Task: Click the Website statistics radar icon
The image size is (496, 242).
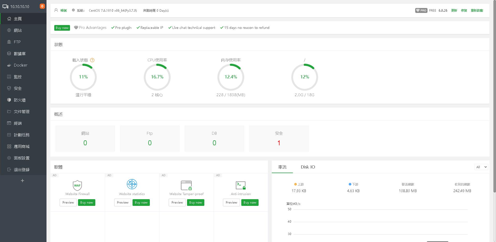Action: point(132,184)
